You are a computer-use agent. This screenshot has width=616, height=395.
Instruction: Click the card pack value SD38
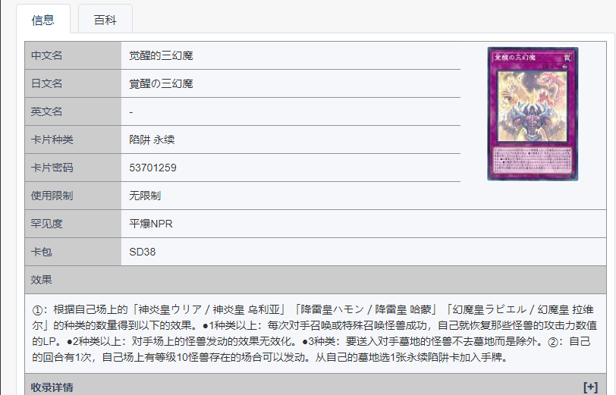142,252
